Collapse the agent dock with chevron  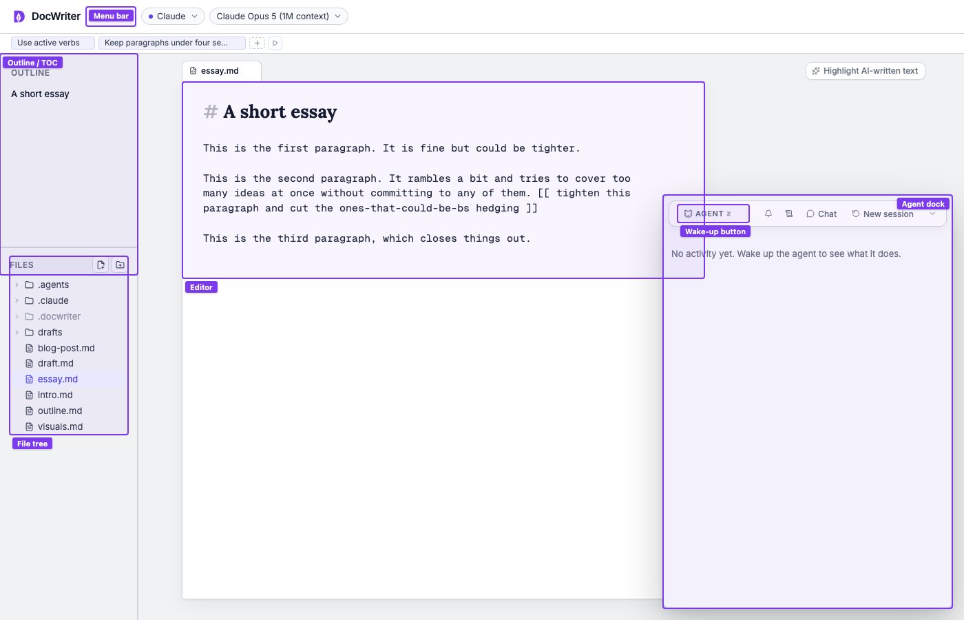point(932,214)
